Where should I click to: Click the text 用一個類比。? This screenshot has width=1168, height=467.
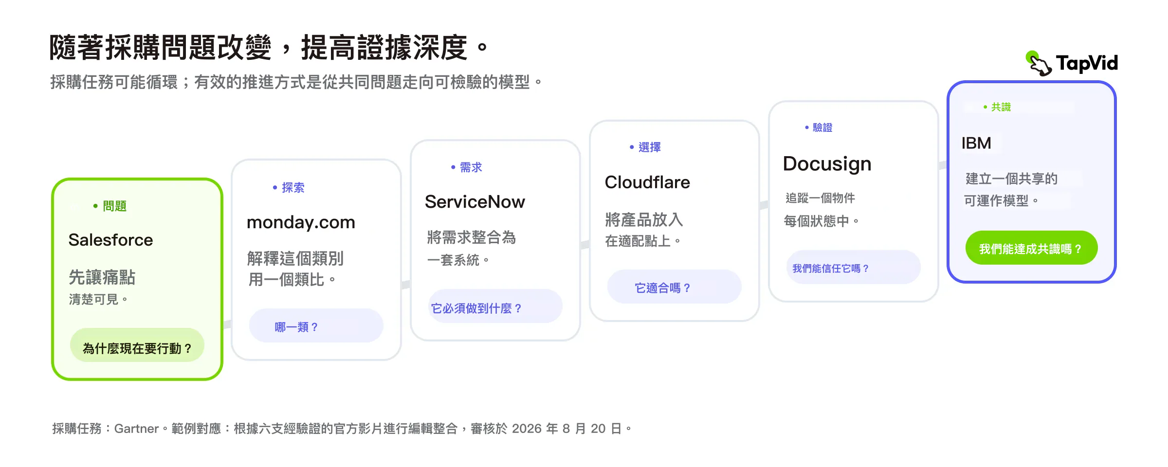click(292, 280)
